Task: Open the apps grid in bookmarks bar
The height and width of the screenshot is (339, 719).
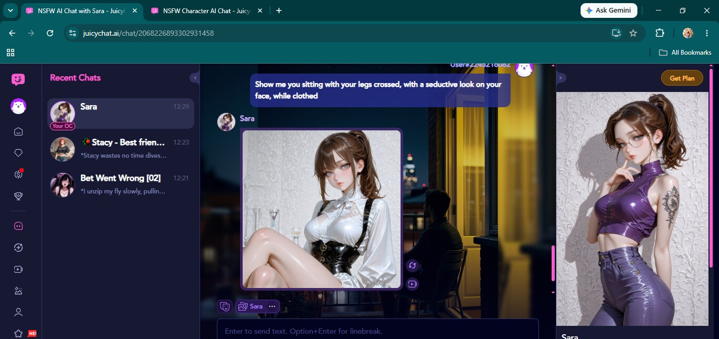Action: pos(10,53)
